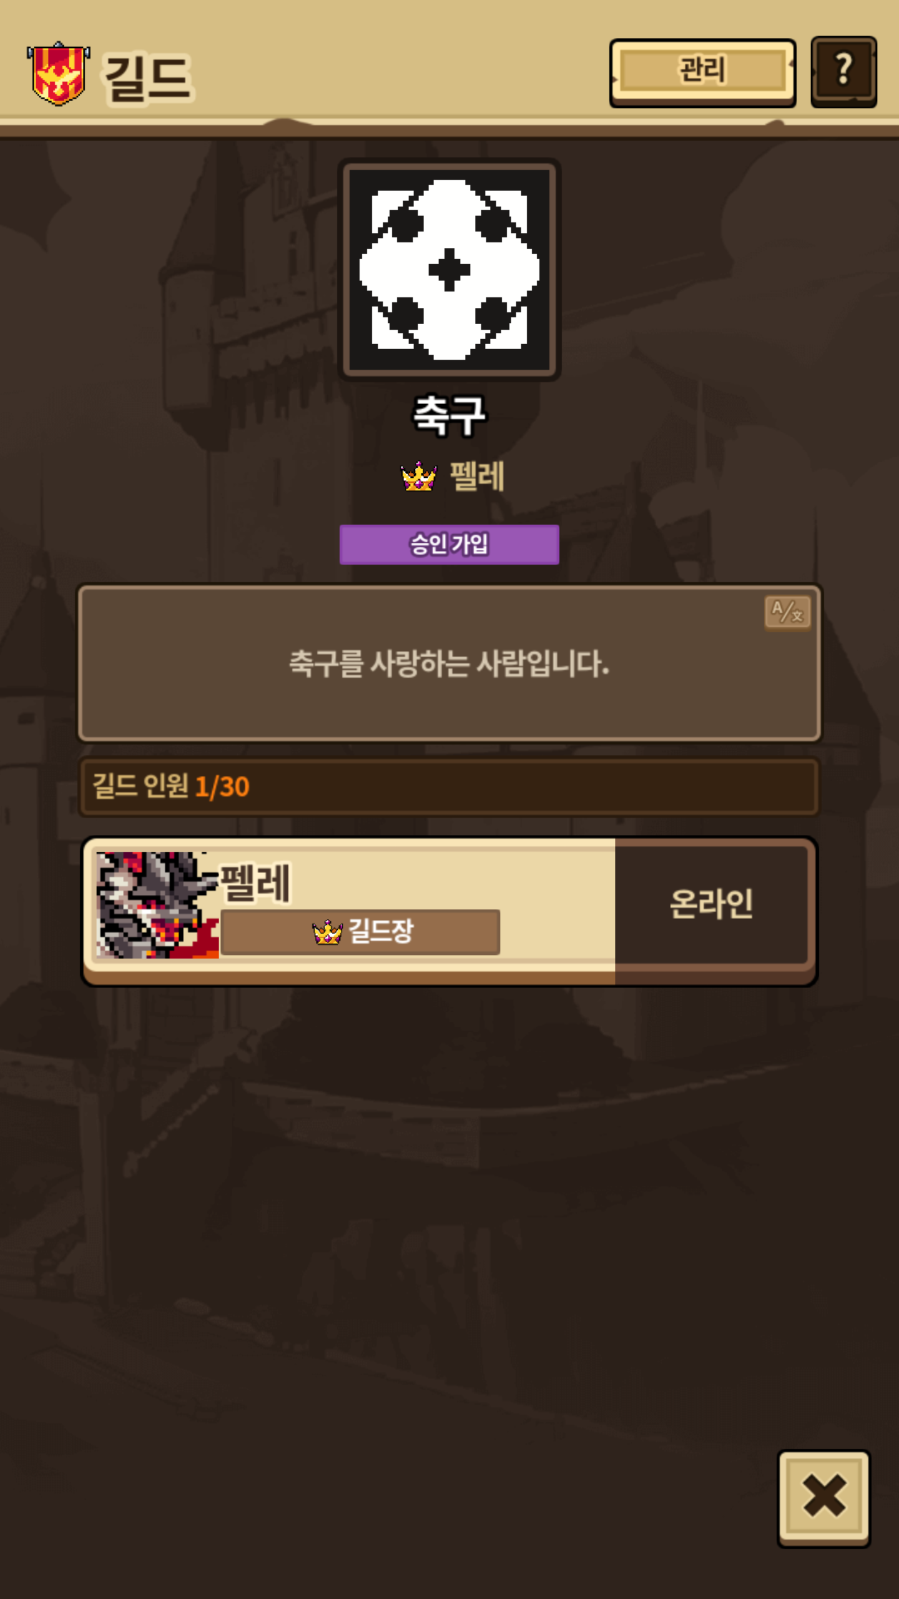Click the 길드 인원 member count bar
The height and width of the screenshot is (1599, 899).
pyautogui.click(x=449, y=786)
